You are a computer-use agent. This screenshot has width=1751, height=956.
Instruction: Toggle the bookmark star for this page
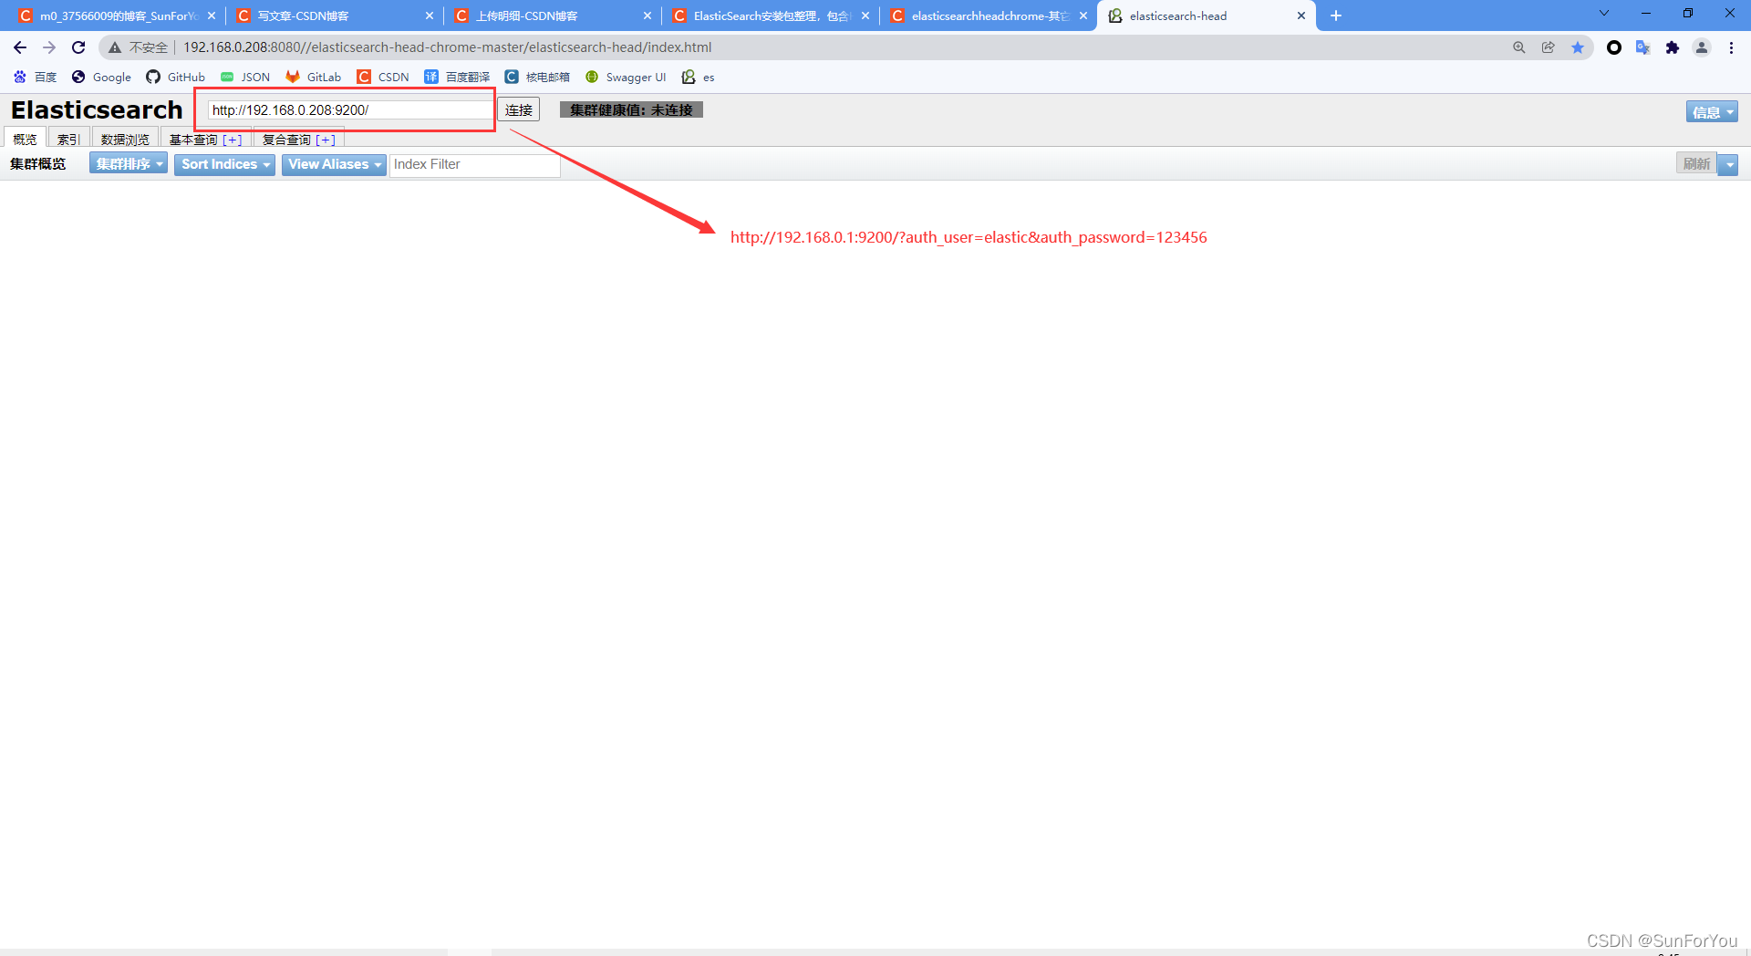[1578, 47]
